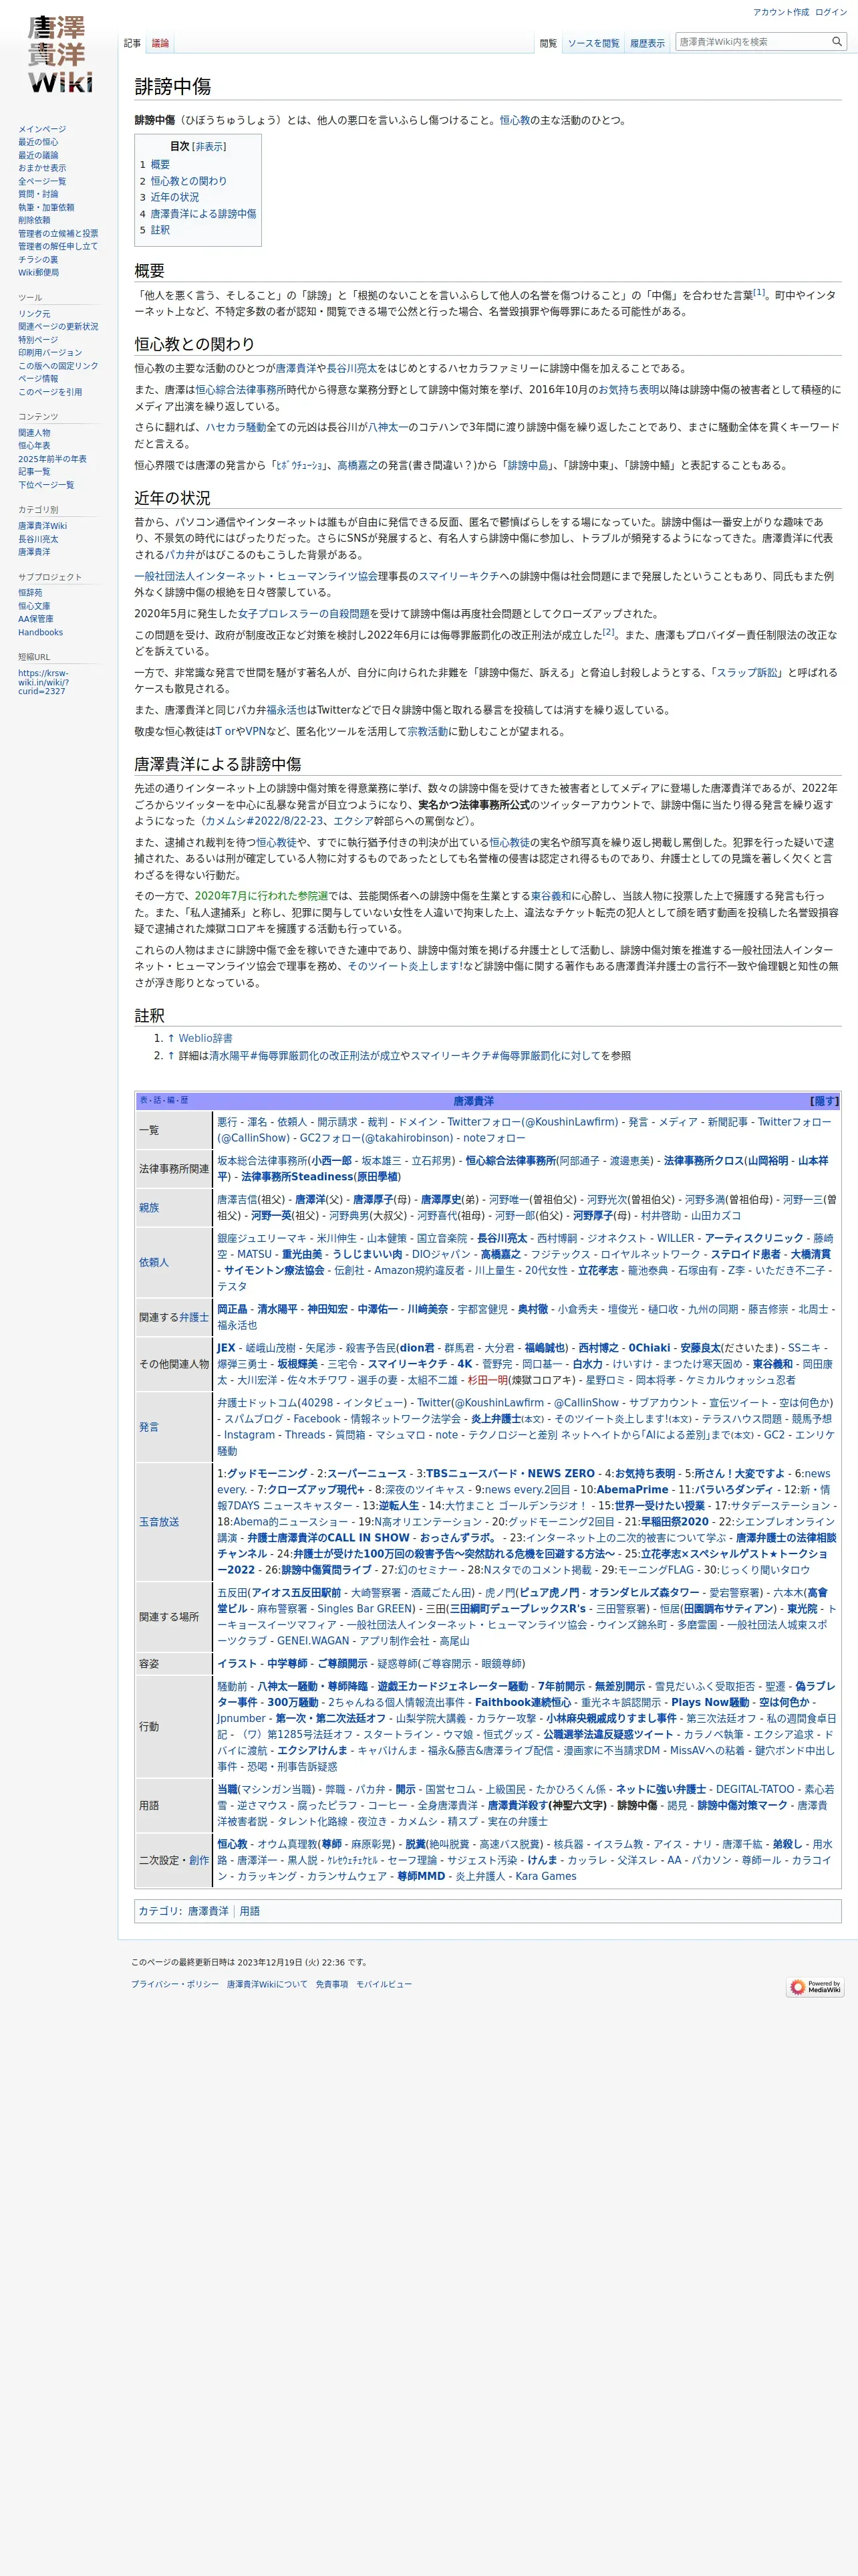
Task: Click ログイン link
Action: coord(831,12)
